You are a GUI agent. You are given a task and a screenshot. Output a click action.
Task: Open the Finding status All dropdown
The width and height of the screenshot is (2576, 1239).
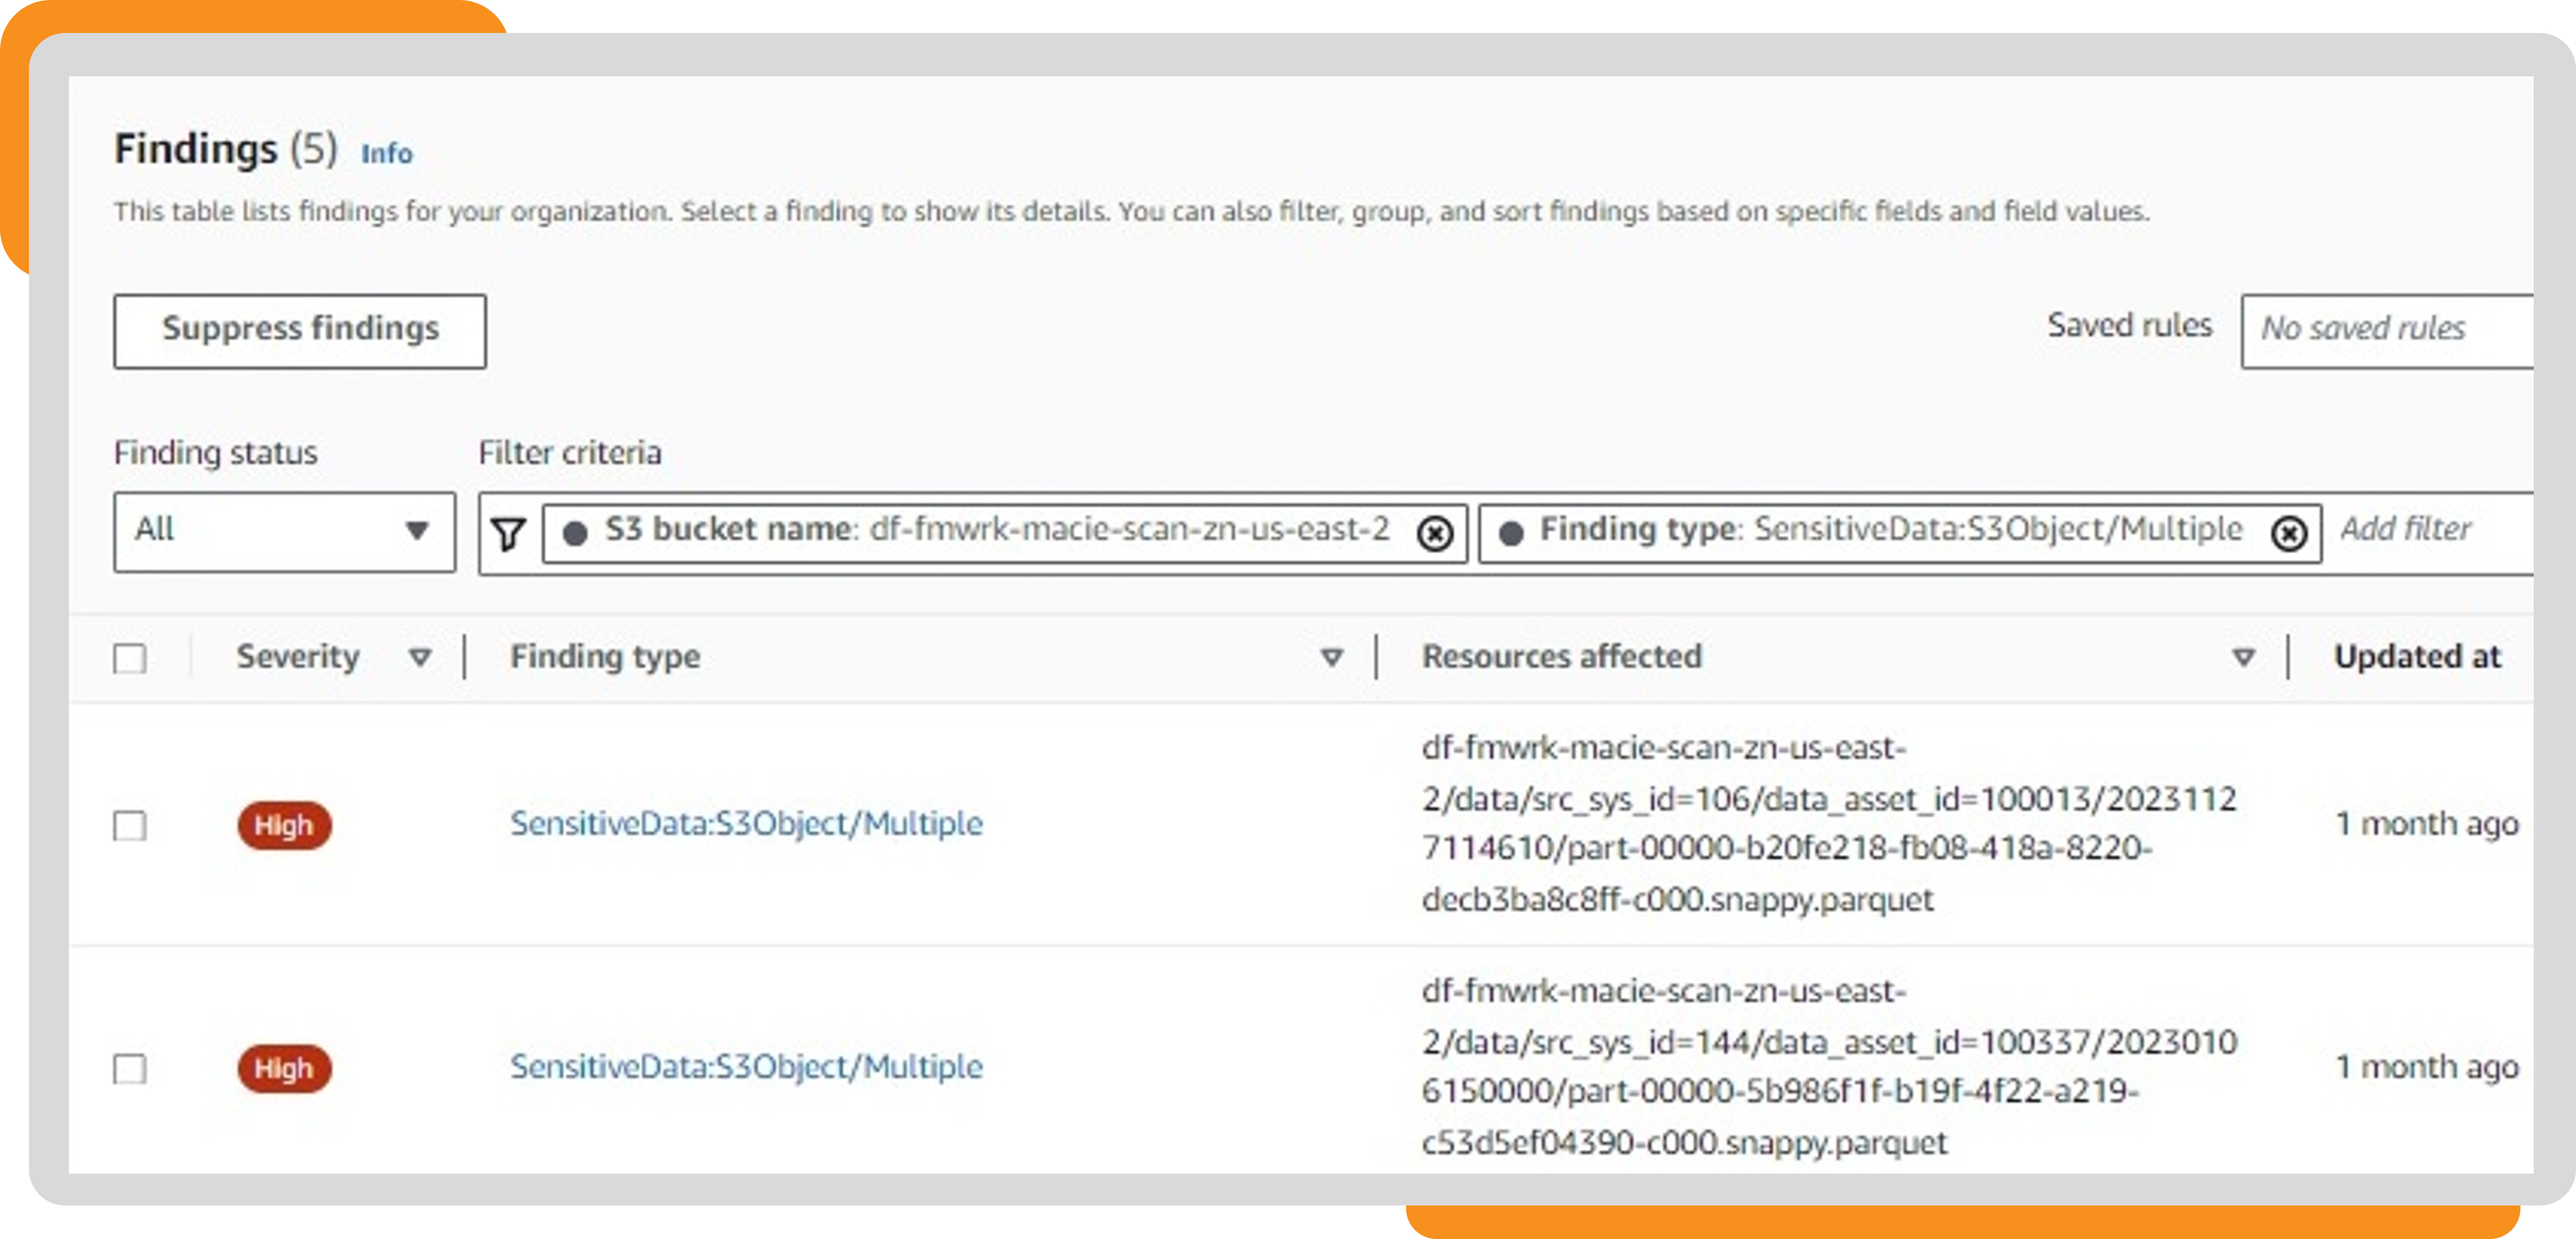284,532
